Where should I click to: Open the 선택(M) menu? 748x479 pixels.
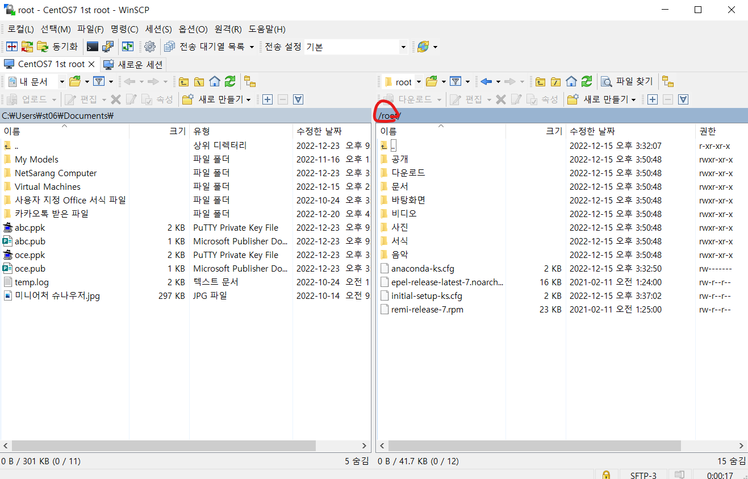pos(56,29)
